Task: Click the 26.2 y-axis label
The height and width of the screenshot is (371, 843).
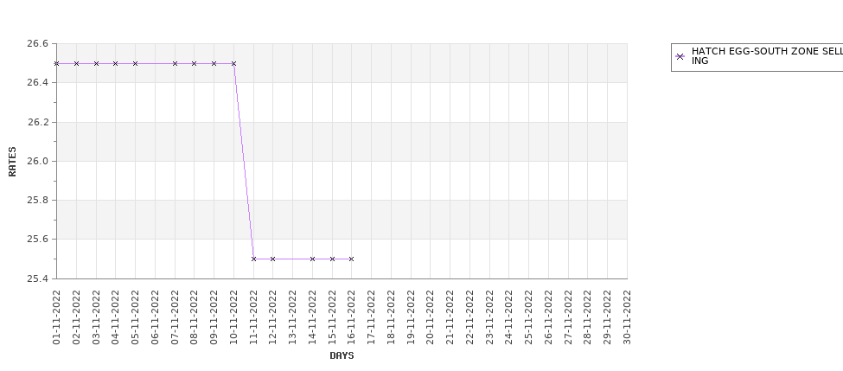Action: coord(38,122)
